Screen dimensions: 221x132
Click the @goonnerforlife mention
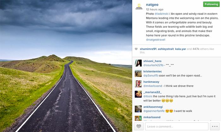tap(154, 111)
